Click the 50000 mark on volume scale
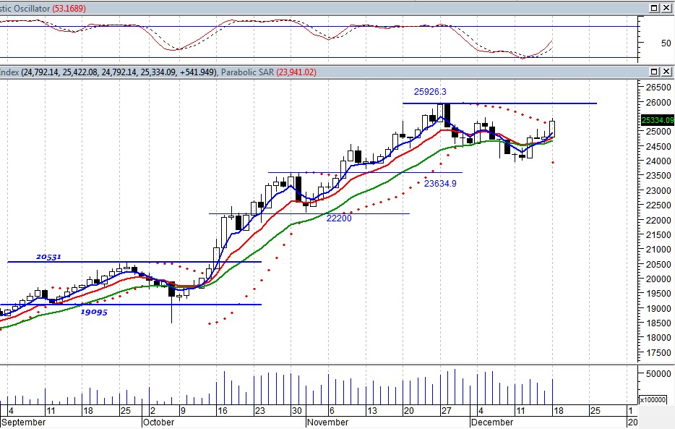 click(x=655, y=373)
